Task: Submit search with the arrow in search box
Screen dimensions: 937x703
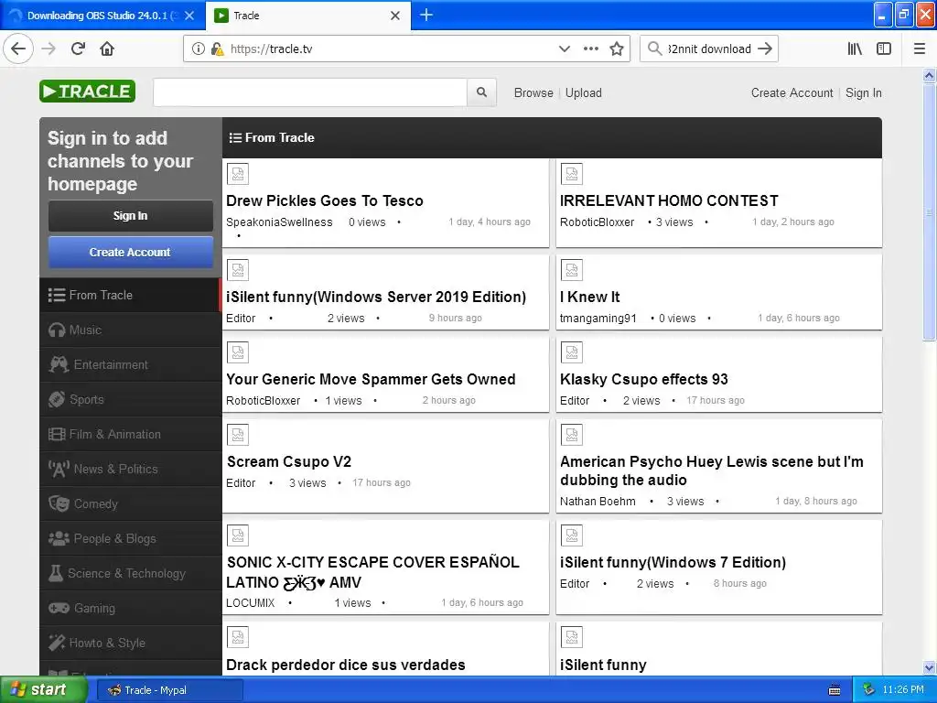Action: click(765, 49)
